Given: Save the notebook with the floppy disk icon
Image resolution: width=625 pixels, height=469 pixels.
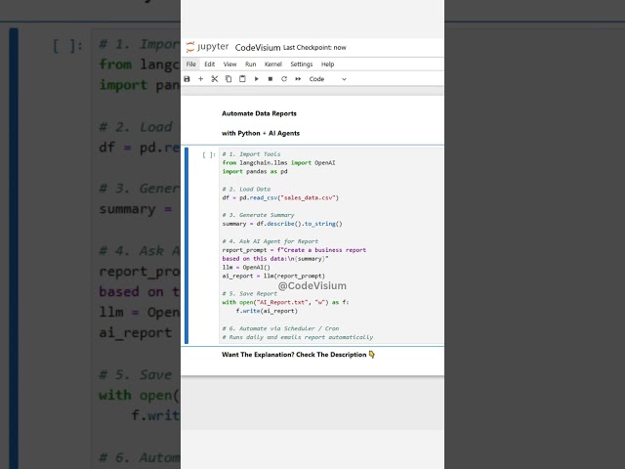Looking at the screenshot, I should click(x=187, y=79).
